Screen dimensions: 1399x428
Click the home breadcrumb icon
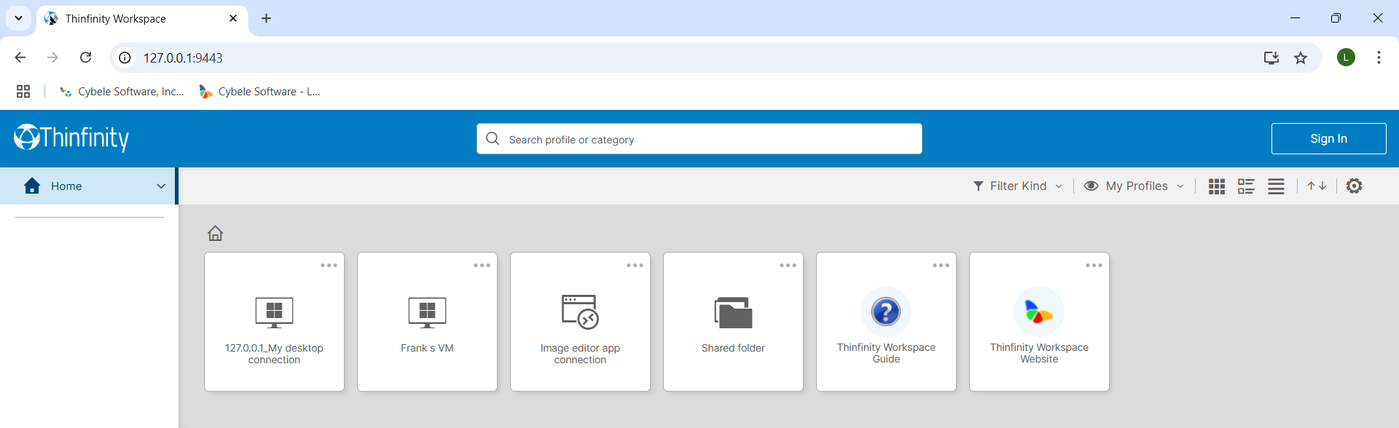[215, 233]
